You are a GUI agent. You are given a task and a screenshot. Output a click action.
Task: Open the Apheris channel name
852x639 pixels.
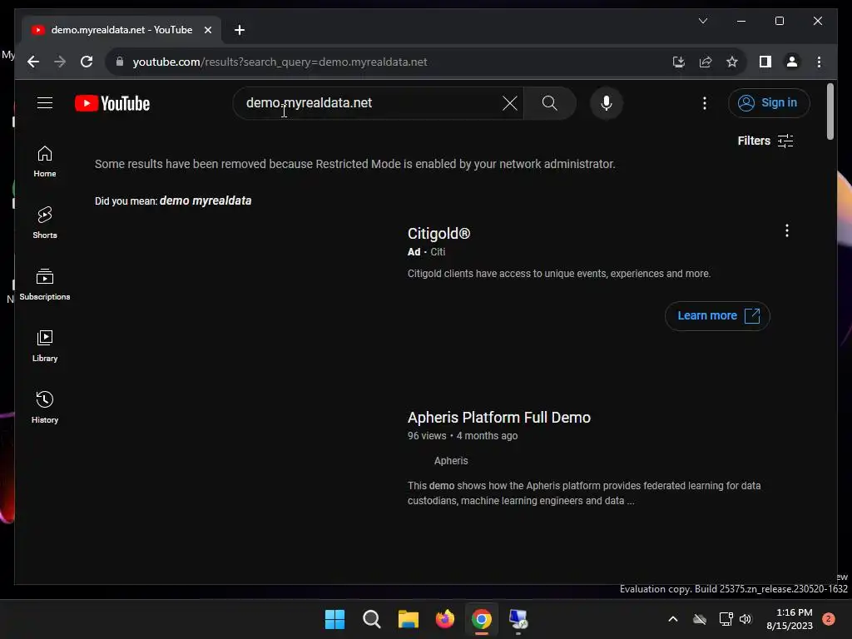click(450, 461)
